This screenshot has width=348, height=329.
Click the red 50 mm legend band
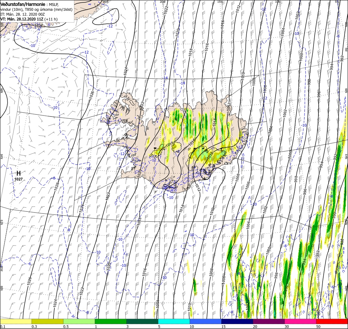[332, 321]
